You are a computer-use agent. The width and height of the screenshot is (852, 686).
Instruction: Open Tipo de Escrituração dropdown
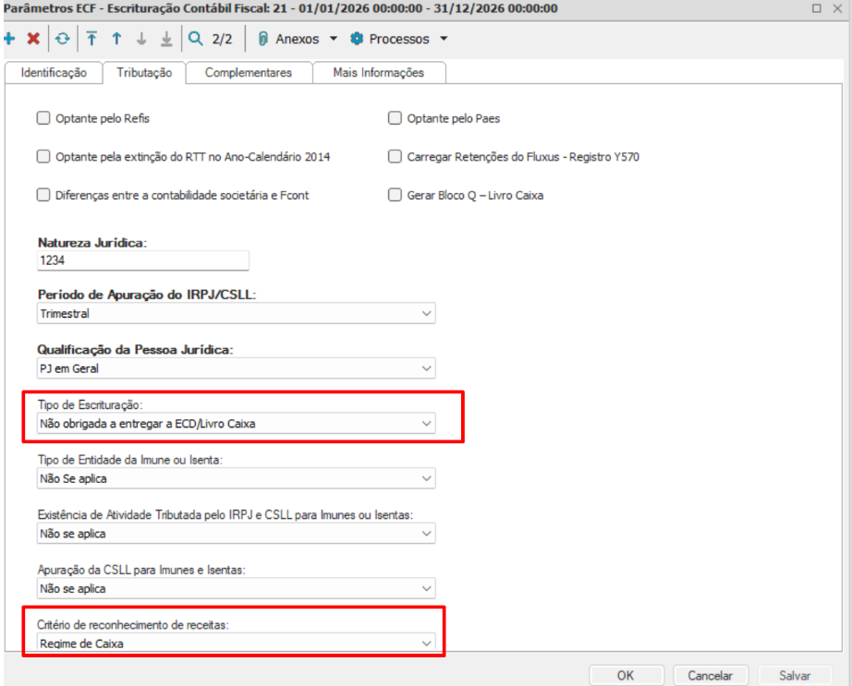coord(237,424)
